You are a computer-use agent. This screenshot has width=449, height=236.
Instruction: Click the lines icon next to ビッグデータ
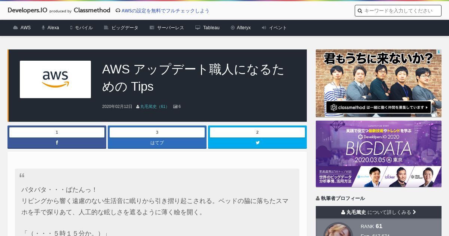106,28
